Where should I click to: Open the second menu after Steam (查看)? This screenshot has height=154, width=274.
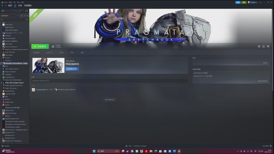pyautogui.click(x=10, y=2)
